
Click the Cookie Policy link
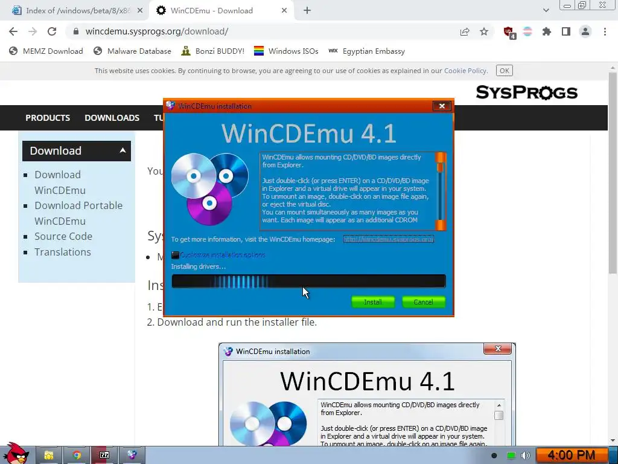tap(465, 71)
